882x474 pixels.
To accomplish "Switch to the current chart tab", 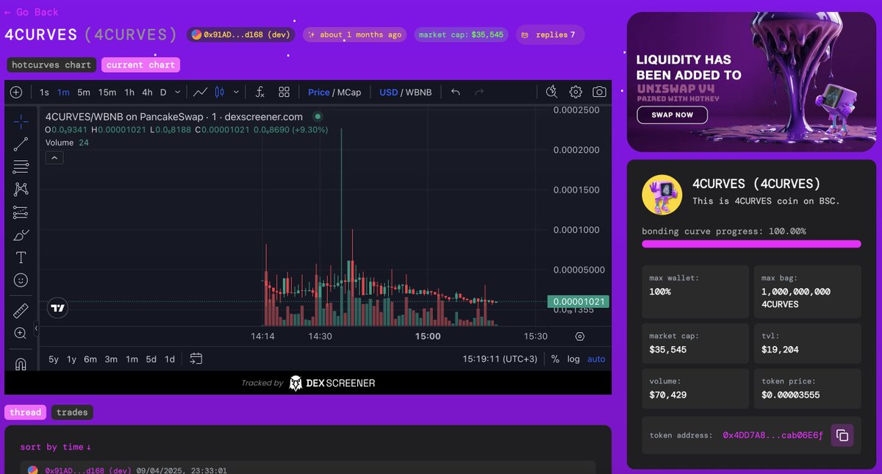I will [x=140, y=65].
